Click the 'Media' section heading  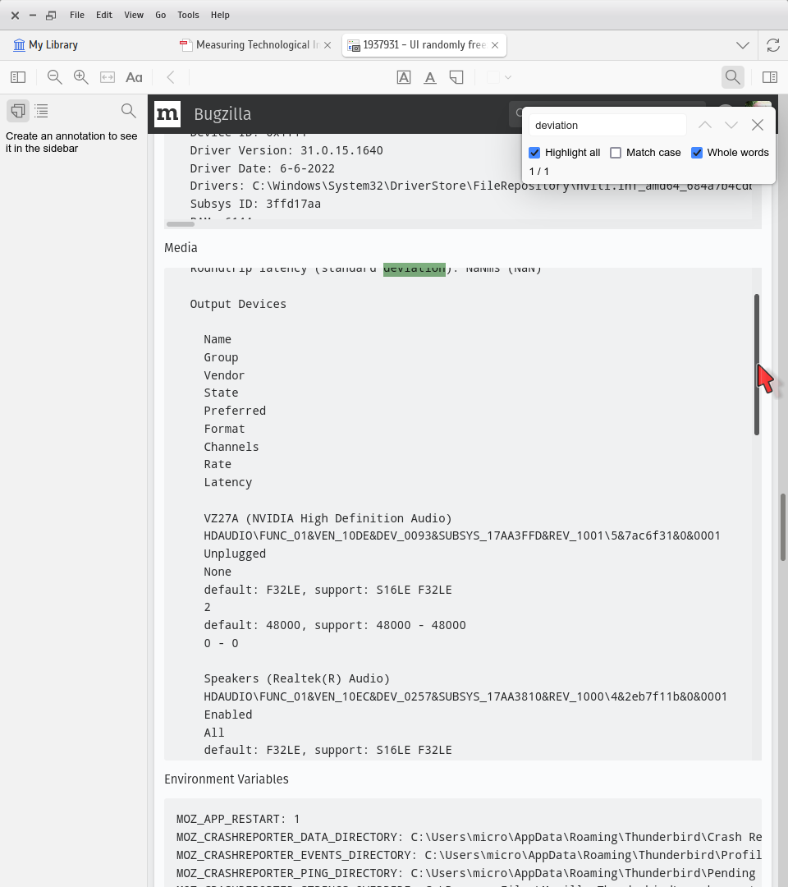pyautogui.click(x=181, y=248)
